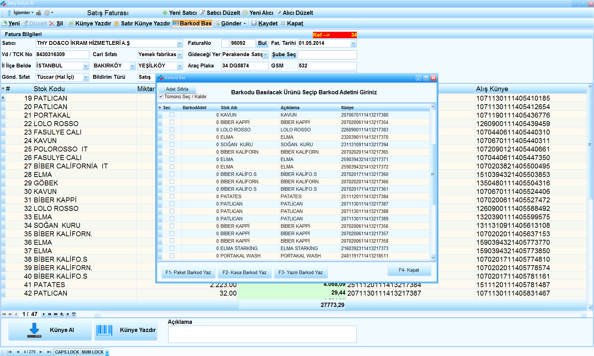
Task: Go to previous page in grid navigator
Action: click(10, 314)
